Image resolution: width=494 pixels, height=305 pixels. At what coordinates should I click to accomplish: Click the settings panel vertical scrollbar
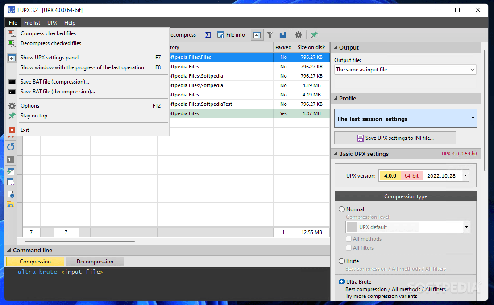(485, 110)
